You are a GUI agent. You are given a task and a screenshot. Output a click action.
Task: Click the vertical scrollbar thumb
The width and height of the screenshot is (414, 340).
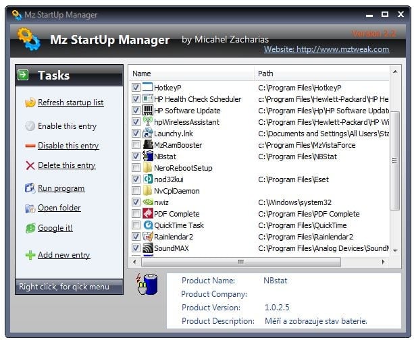[x=394, y=161]
